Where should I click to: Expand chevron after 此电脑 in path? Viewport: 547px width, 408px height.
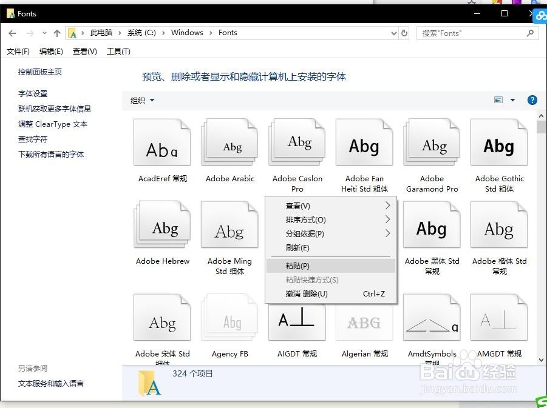coord(120,33)
